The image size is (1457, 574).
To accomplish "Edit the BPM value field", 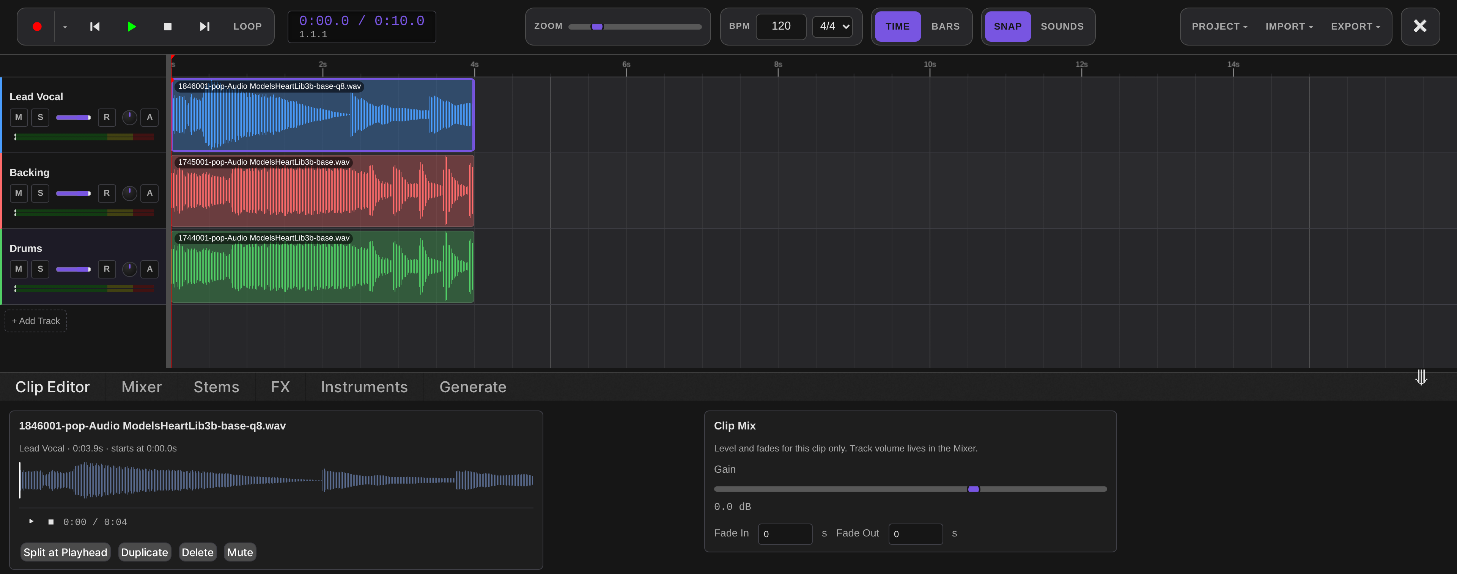I will 781,26.
